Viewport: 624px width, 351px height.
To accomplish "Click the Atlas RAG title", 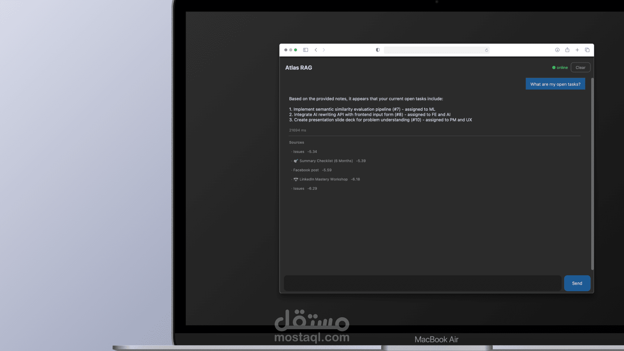I will pos(298,68).
